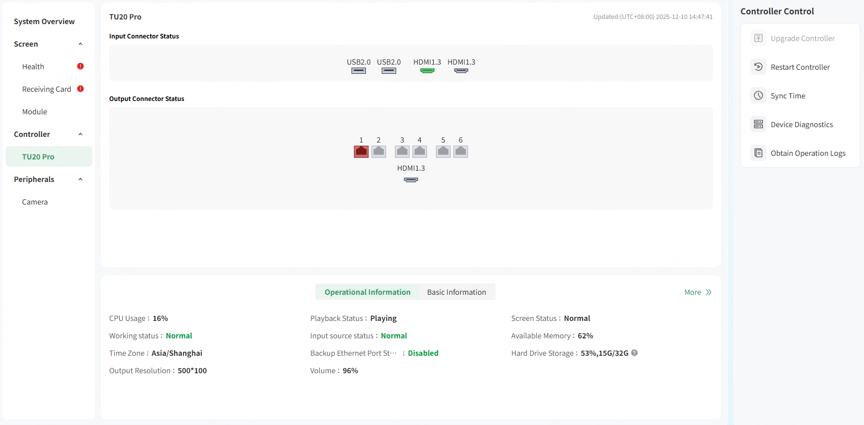864x425 pixels.
Task: Click the red Ethernet output port 1
Action: pos(361,151)
